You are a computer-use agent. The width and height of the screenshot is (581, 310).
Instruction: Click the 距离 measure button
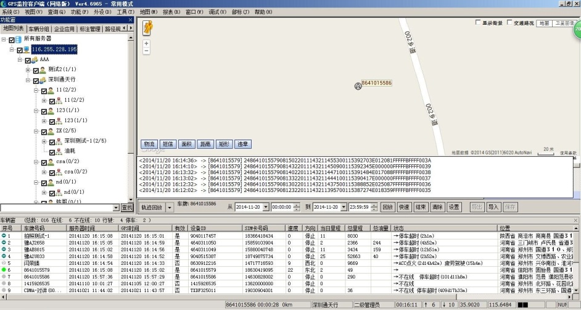205,145
